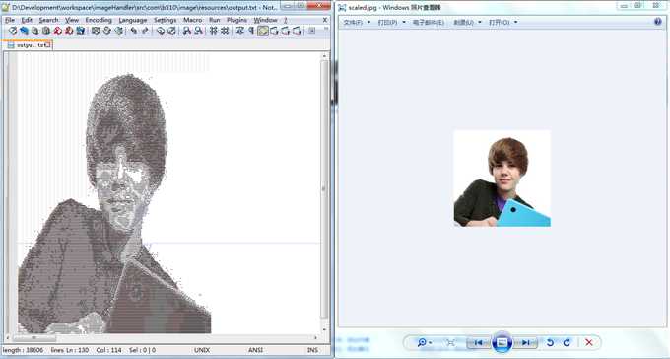Image resolution: width=670 pixels, height=359 pixels.
Task: Rotate the photo counterclockwise
Action: (551, 343)
